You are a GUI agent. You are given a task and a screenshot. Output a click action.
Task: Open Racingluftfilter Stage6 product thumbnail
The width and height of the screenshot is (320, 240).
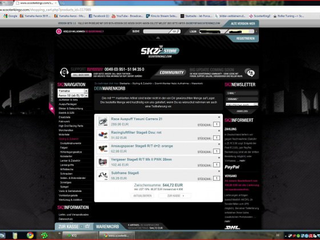[x=103, y=135]
